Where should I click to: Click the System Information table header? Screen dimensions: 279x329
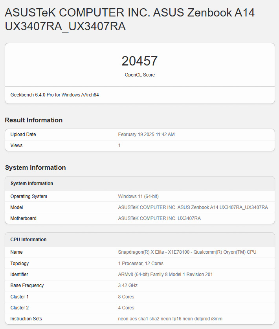(x=32, y=184)
